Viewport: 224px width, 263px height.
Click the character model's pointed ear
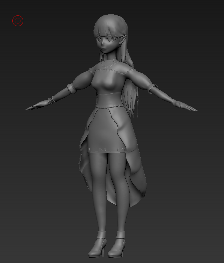[123, 39]
